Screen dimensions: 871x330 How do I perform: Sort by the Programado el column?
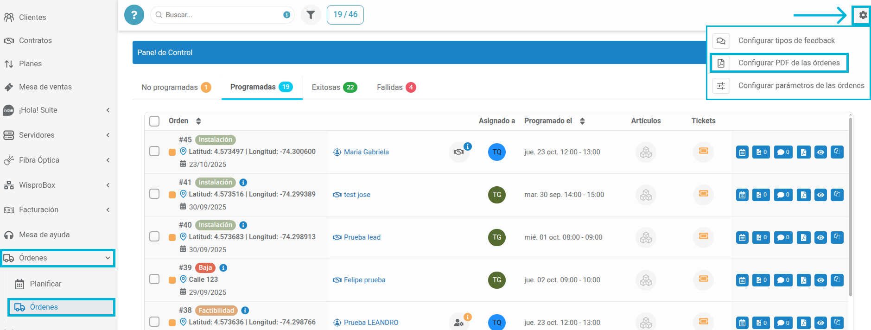click(x=582, y=121)
